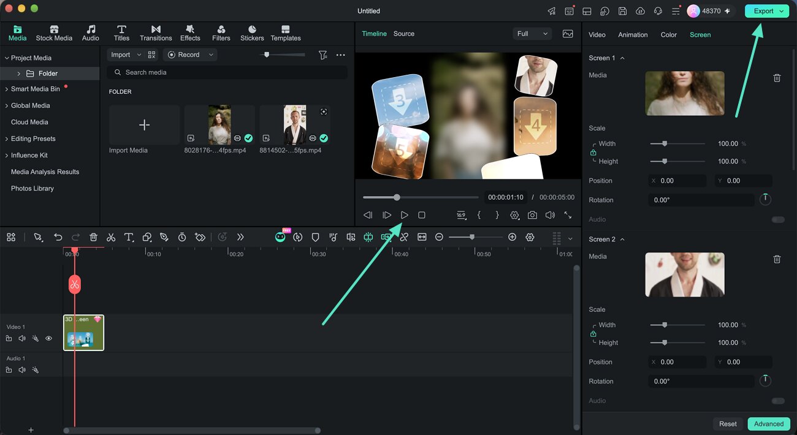Play the preview video

coord(404,215)
